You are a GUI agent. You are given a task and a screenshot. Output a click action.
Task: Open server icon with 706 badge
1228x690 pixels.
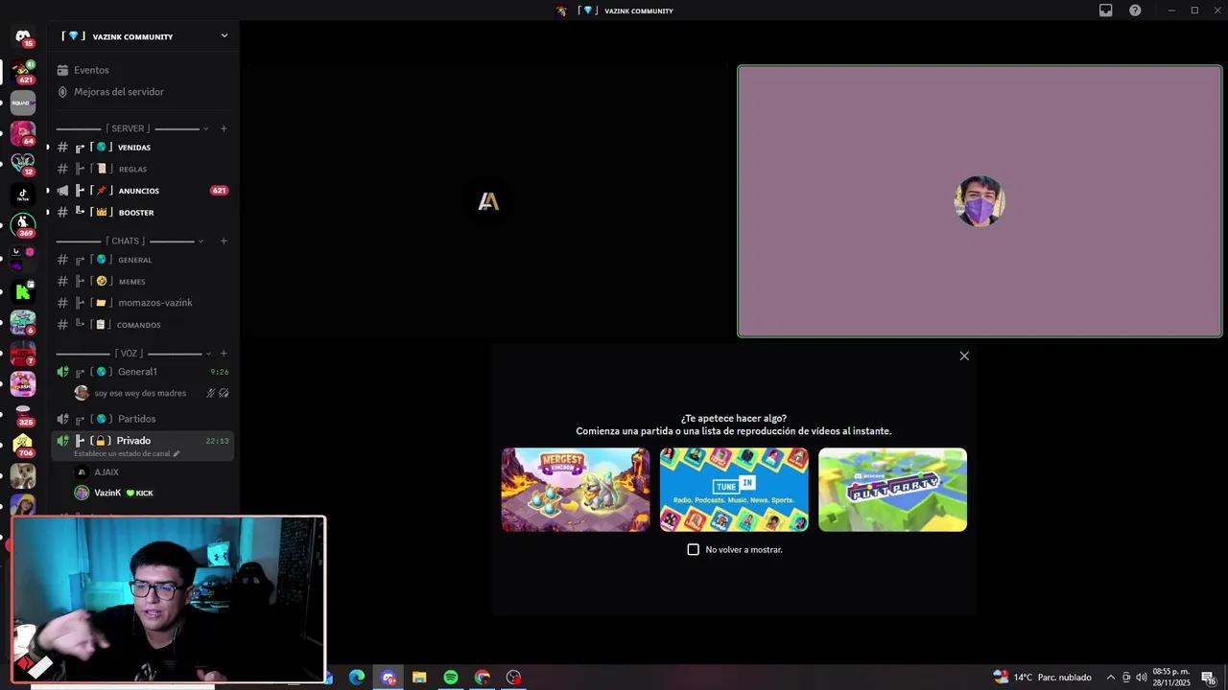tap(23, 446)
